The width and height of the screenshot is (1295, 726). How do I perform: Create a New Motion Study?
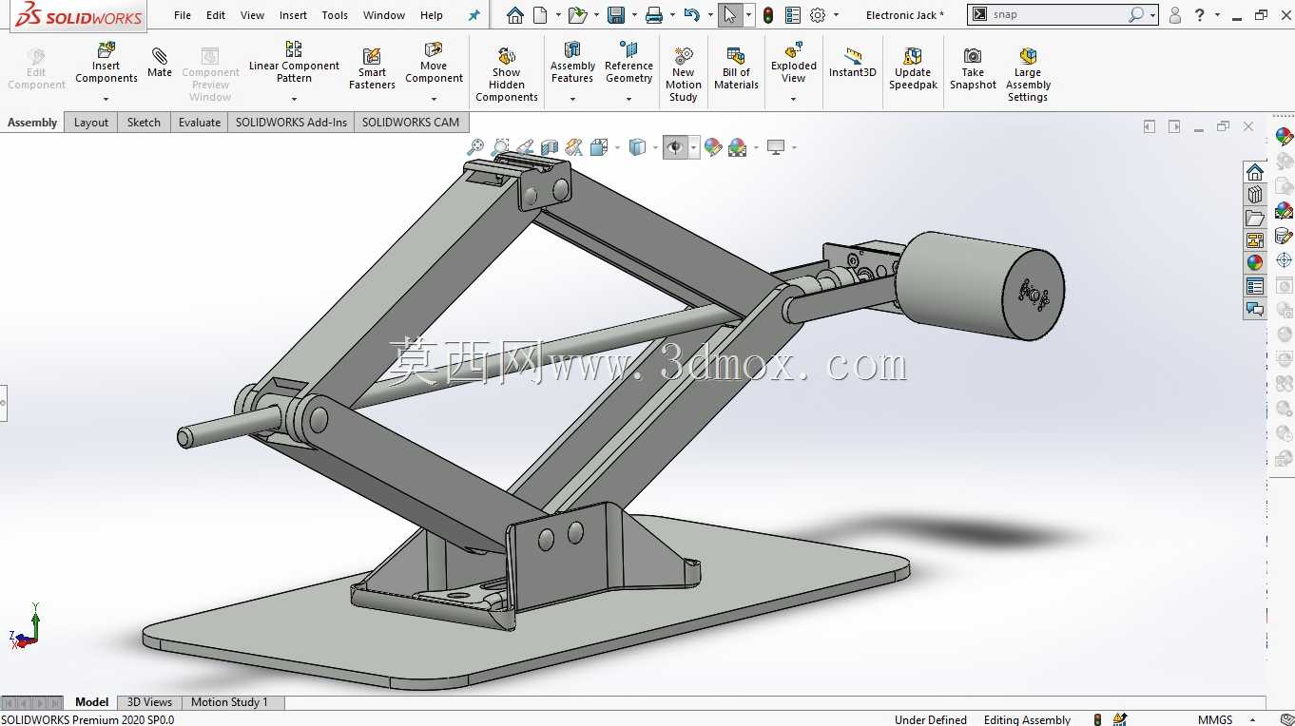(x=683, y=74)
